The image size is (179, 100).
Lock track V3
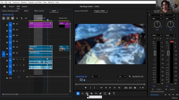click(x=7, y=42)
